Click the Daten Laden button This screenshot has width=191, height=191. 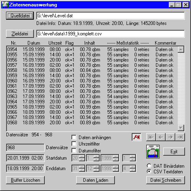click(95, 180)
